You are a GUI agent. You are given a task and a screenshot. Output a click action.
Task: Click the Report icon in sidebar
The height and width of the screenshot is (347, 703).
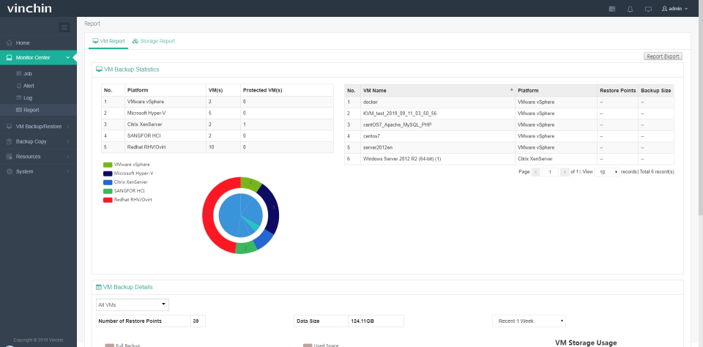point(19,110)
